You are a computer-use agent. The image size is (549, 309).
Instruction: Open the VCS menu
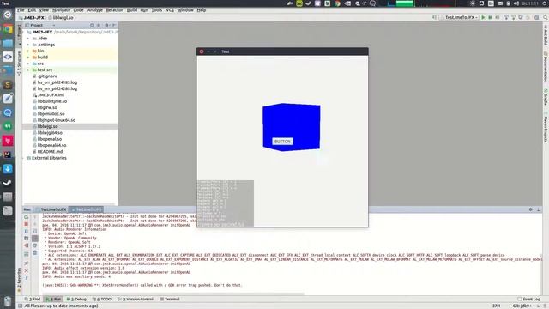click(x=170, y=10)
